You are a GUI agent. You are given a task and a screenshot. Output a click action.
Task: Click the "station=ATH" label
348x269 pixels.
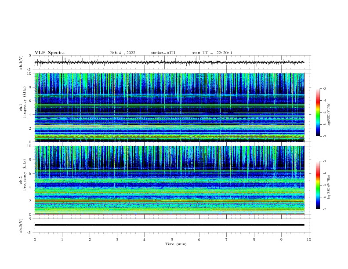point(163,53)
